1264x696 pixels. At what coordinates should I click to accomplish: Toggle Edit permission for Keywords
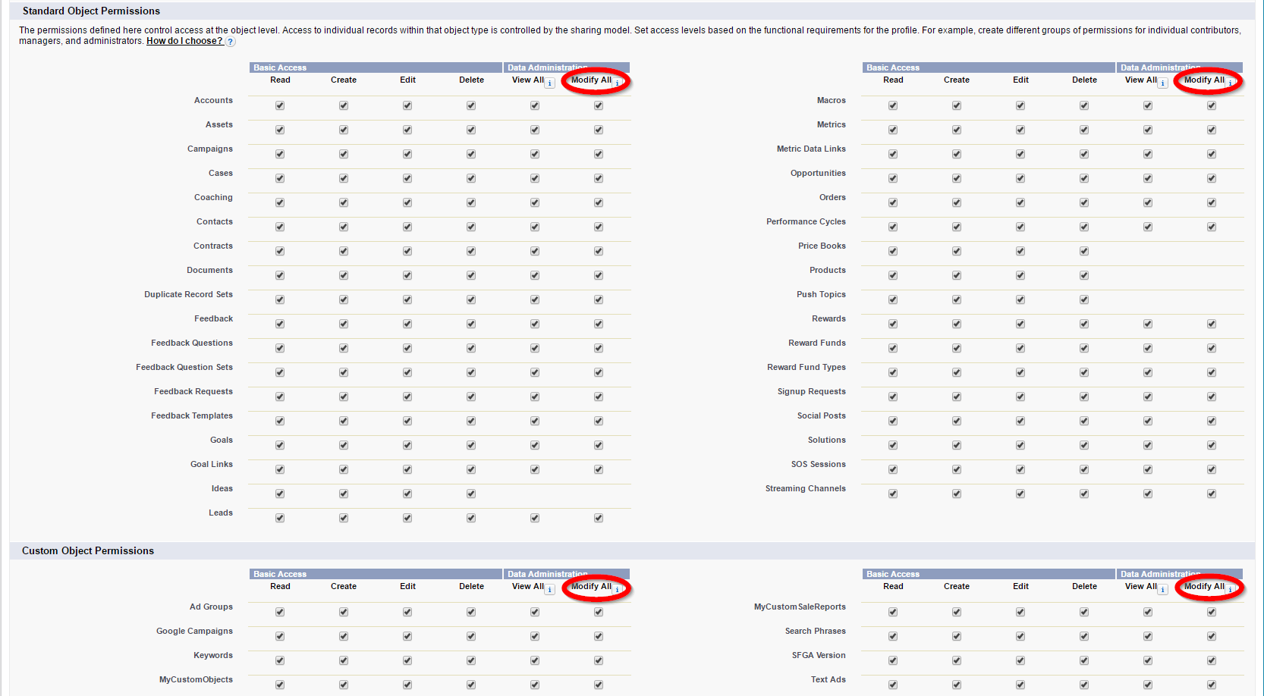tap(407, 660)
